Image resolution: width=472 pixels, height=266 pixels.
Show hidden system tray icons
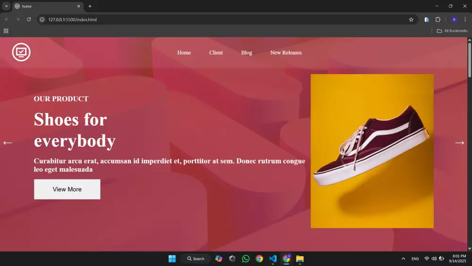pyautogui.click(x=404, y=259)
